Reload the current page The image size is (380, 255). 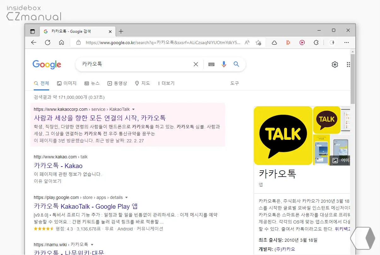pos(48,42)
